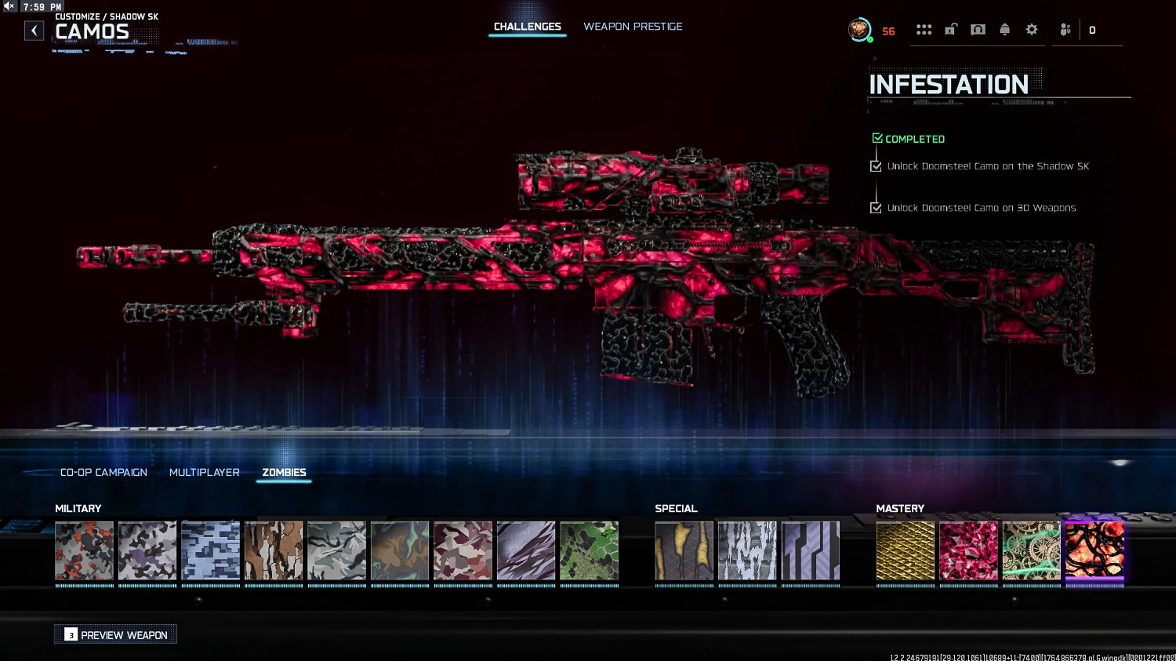Image resolution: width=1176 pixels, height=661 pixels.
Task: Switch to the Weapon Prestige tab
Action: pyautogui.click(x=633, y=26)
